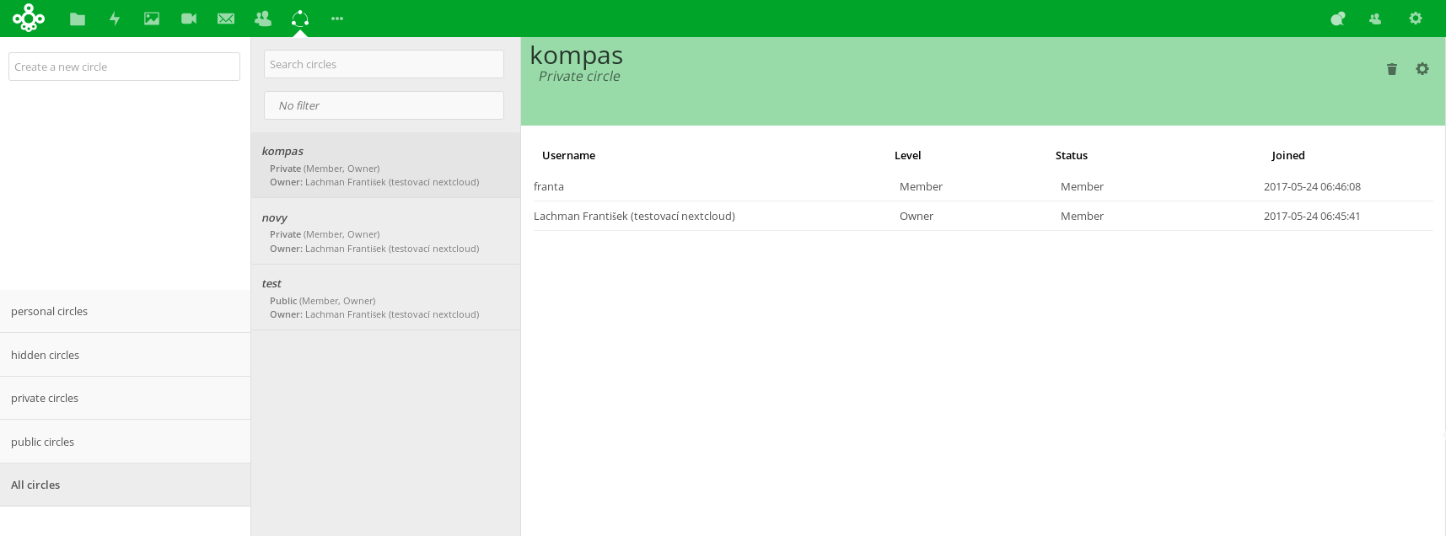Screen dimensions: 1446x536
Task: Select personal circles in sidebar
Action: tap(125, 311)
